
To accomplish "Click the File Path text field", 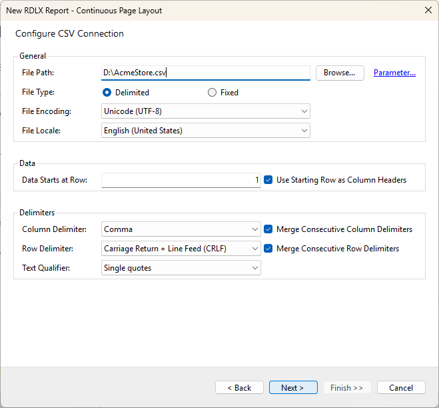I will point(205,73).
